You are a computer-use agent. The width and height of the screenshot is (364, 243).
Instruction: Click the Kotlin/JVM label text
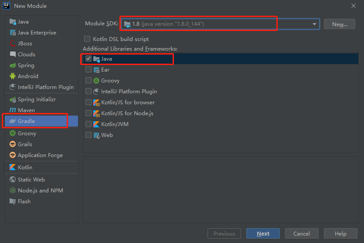coord(115,124)
